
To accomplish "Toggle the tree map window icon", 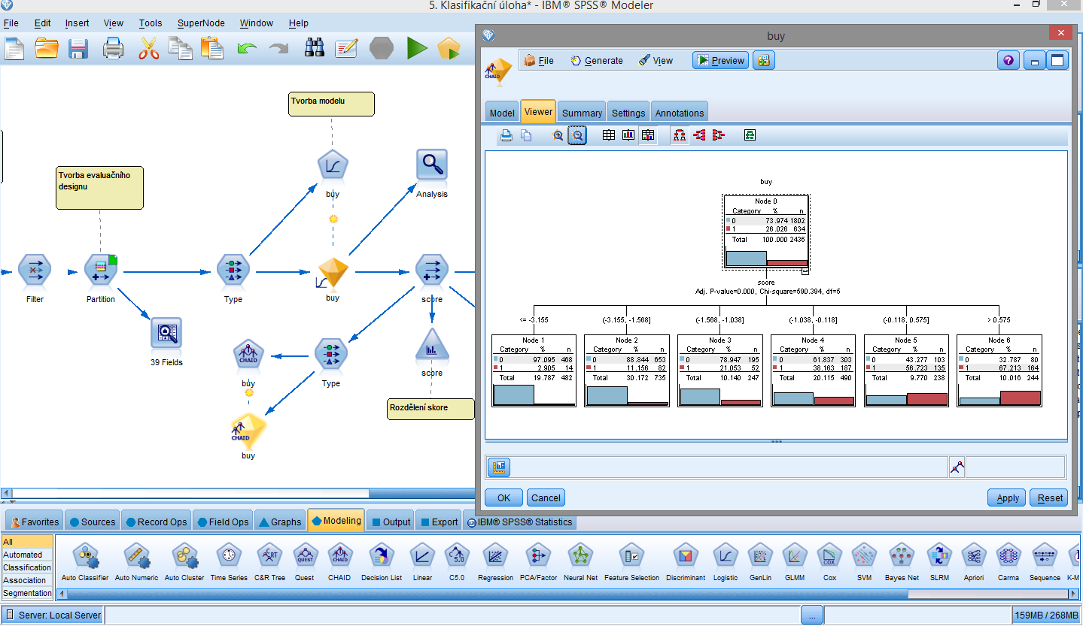I will point(750,135).
